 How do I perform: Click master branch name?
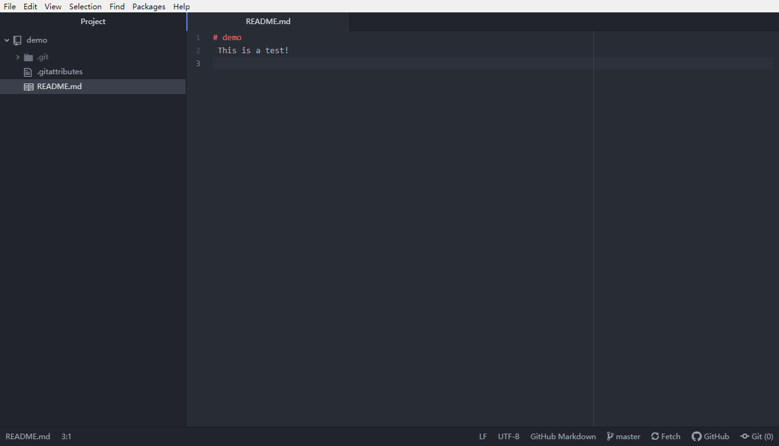628,437
